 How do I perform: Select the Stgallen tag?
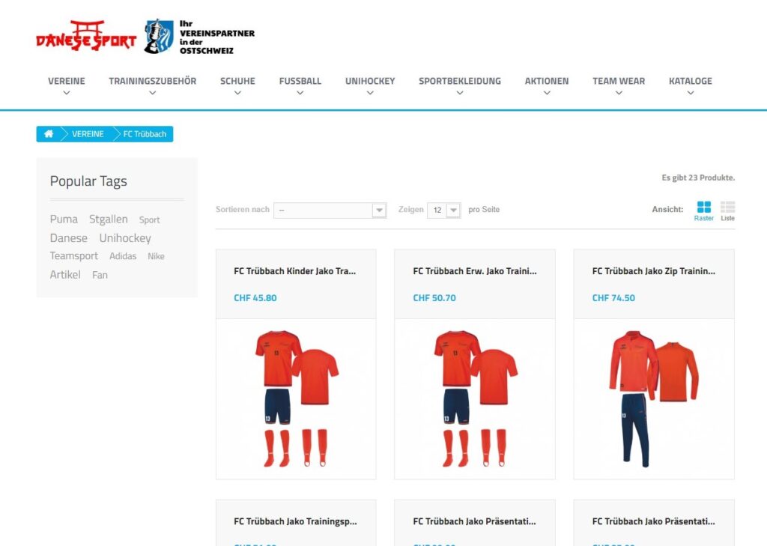(108, 219)
